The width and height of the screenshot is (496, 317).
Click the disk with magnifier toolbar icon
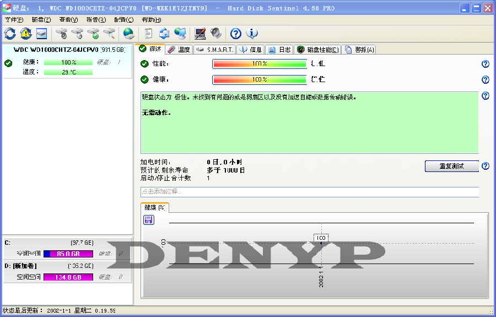click(109, 33)
